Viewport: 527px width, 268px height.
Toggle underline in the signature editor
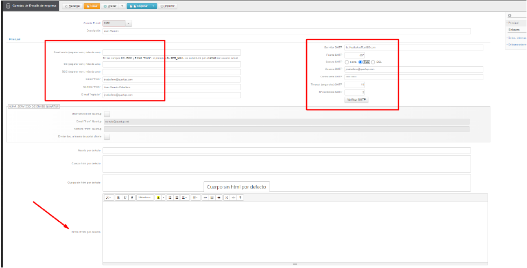click(125, 198)
